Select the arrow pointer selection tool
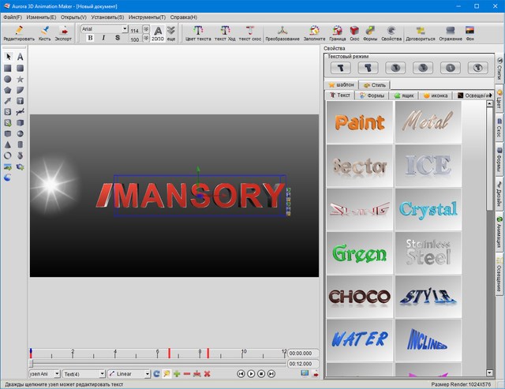The height and width of the screenshot is (389, 505). pos(8,57)
